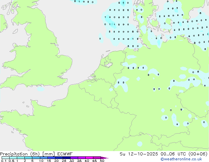This screenshot has height=162, width=209.
Task: Click the '0.1' legend scale value
Action: 4,161
